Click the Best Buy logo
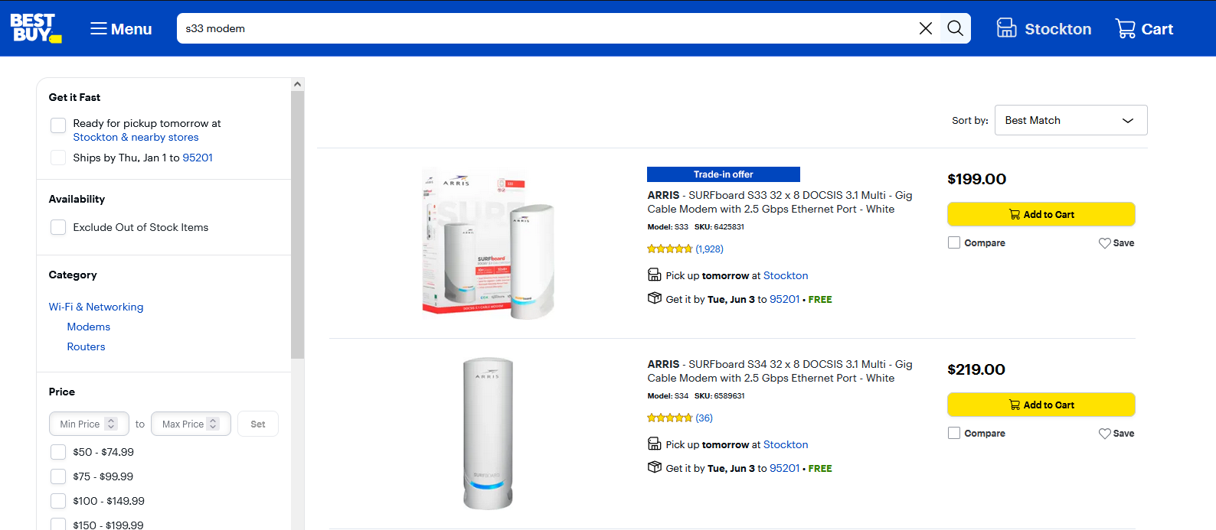The height and width of the screenshot is (530, 1216). (x=35, y=28)
